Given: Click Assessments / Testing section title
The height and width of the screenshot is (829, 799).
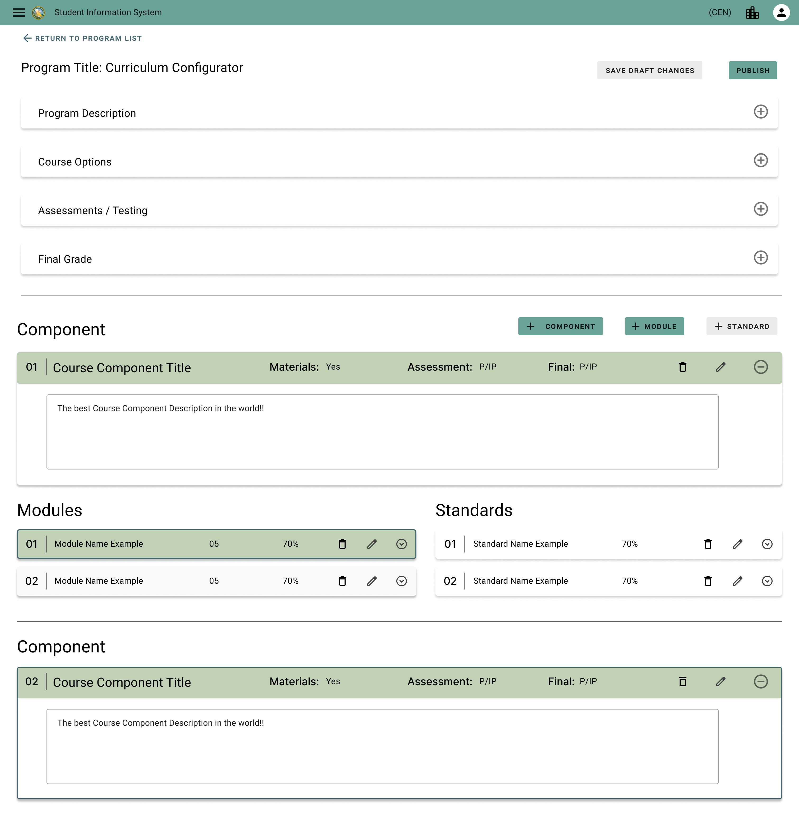Looking at the screenshot, I should click(93, 211).
